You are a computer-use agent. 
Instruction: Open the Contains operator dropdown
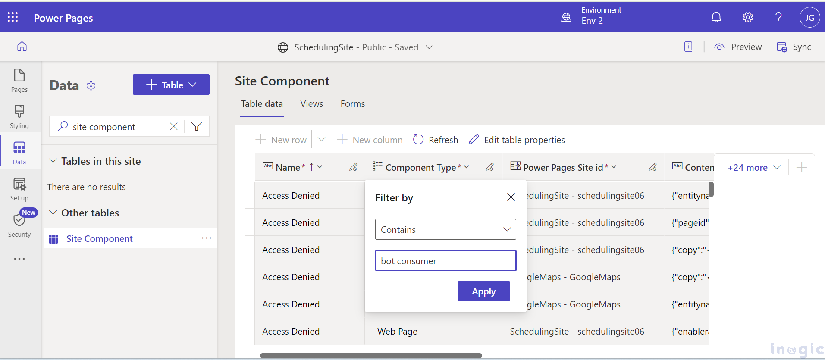445,229
